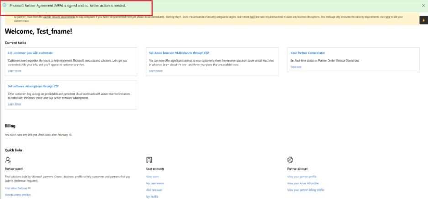Image resolution: width=428 pixels, height=199 pixels.
Task: Click the 'Billing' section heading
Action: pyautogui.click(x=10, y=126)
